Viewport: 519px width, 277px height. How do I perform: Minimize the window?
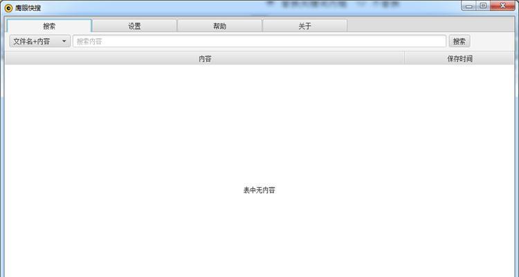point(469,6)
